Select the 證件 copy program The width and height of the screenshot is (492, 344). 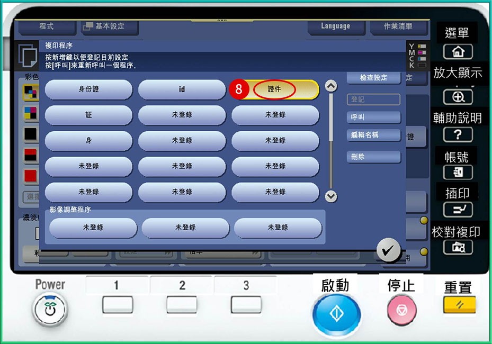(x=275, y=90)
